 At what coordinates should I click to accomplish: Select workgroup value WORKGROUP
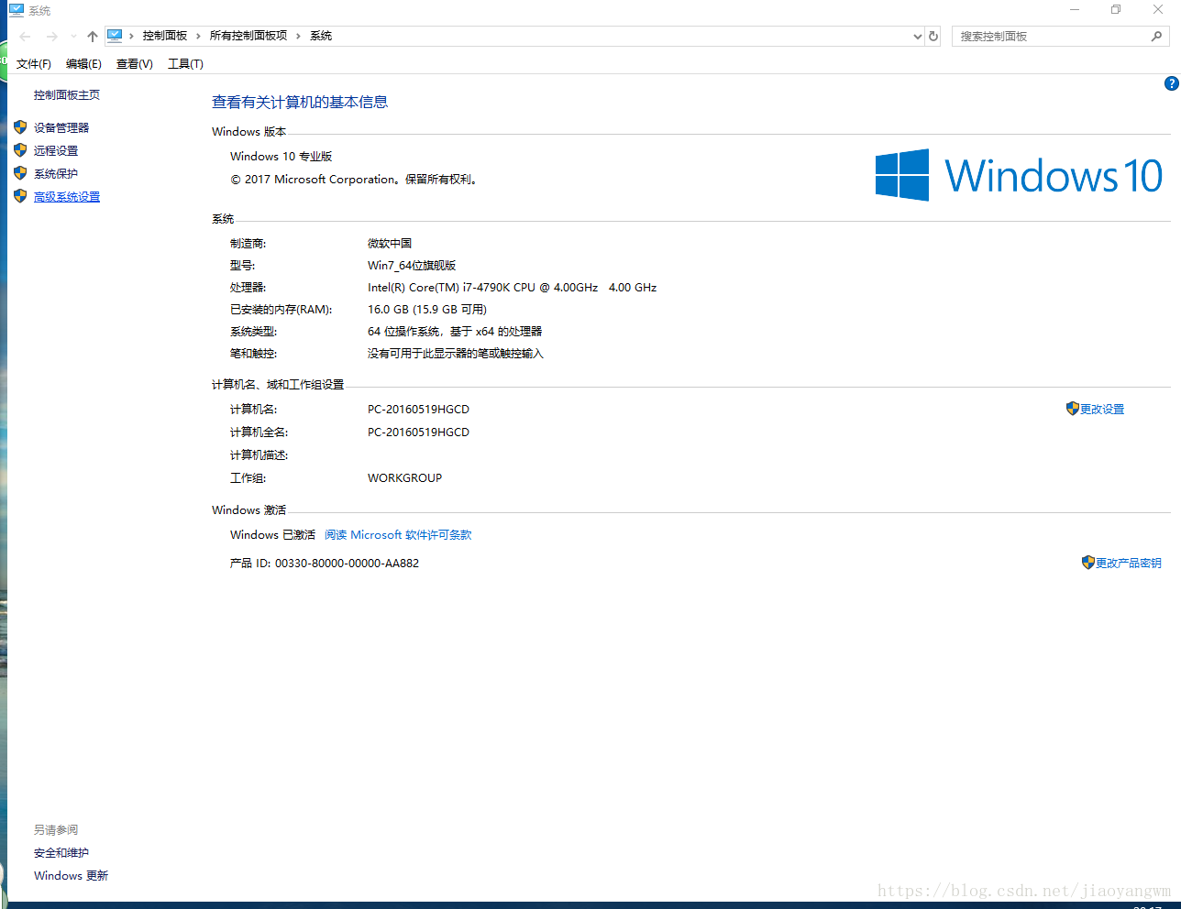click(x=404, y=478)
